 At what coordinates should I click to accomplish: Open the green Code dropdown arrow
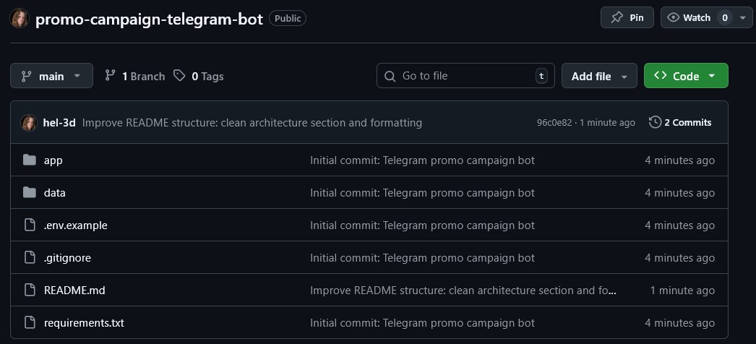[712, 76]
